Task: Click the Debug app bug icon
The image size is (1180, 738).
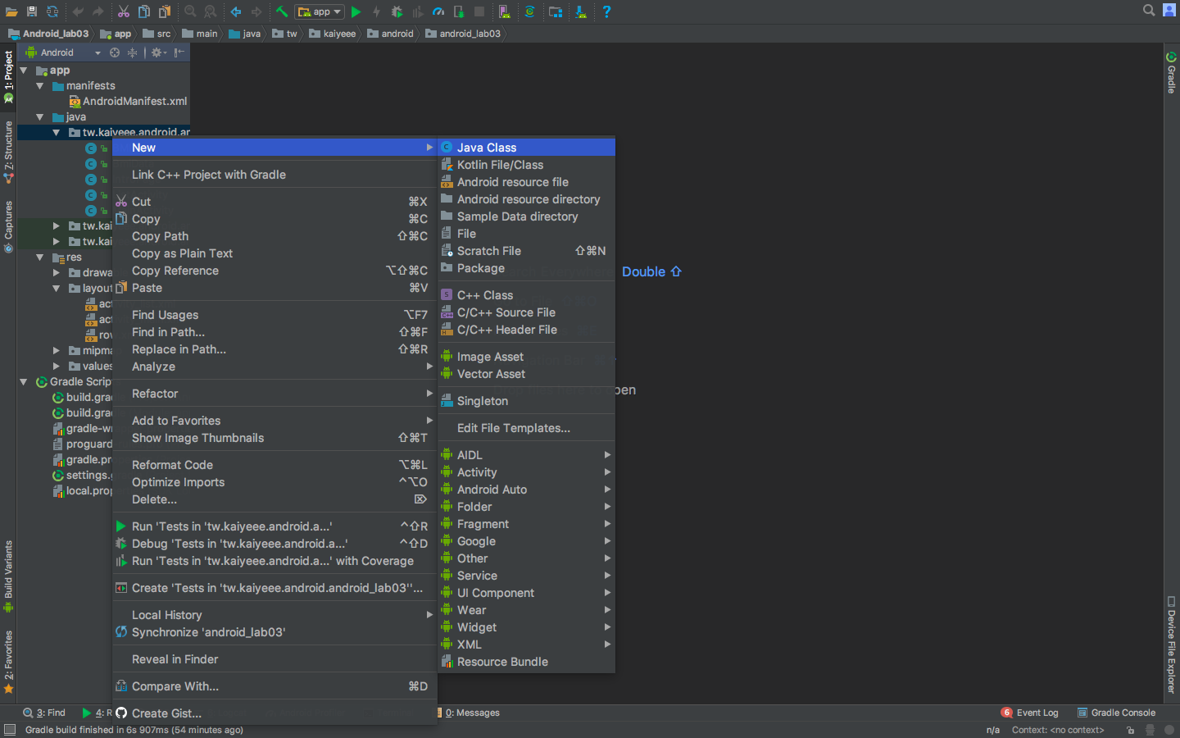Action: pyautogui.click(x=397, y=11)
